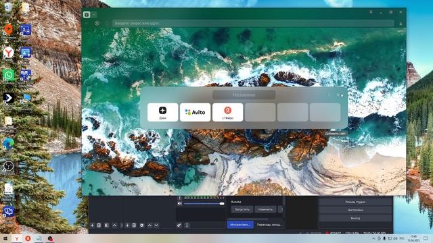Add a scene with OBS plus icon
433x243 pixels.
point(92,225)
